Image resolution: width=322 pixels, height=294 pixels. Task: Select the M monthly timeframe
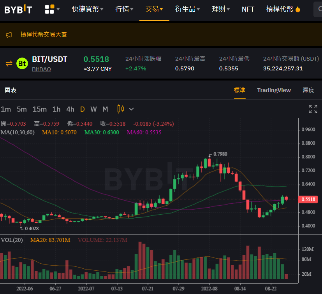(x=105, y=109)
